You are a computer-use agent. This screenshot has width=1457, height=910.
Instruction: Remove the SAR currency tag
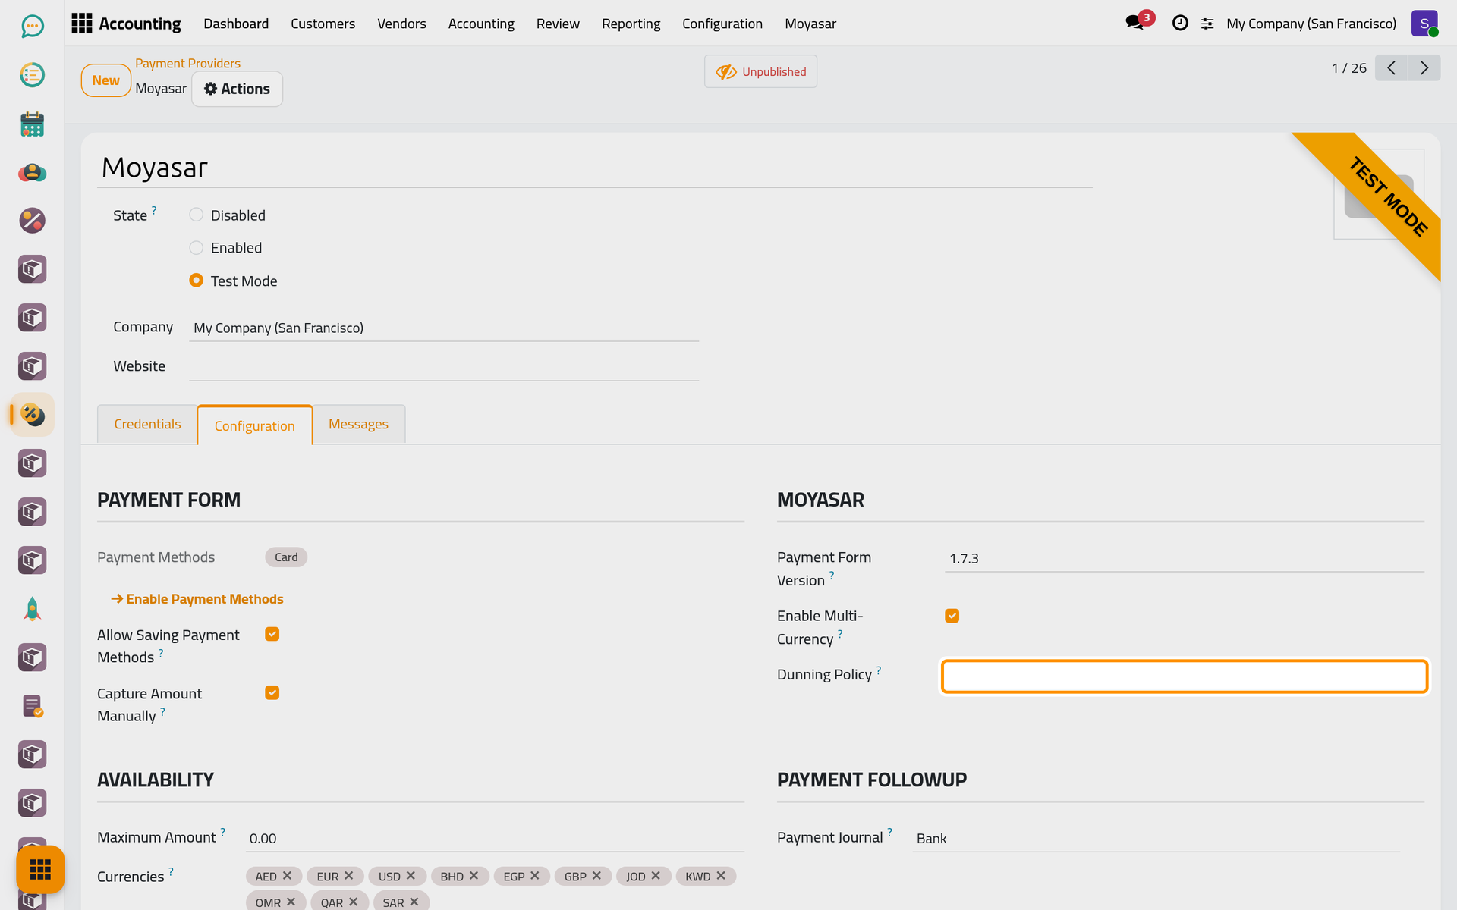click(x=414, y=902)
